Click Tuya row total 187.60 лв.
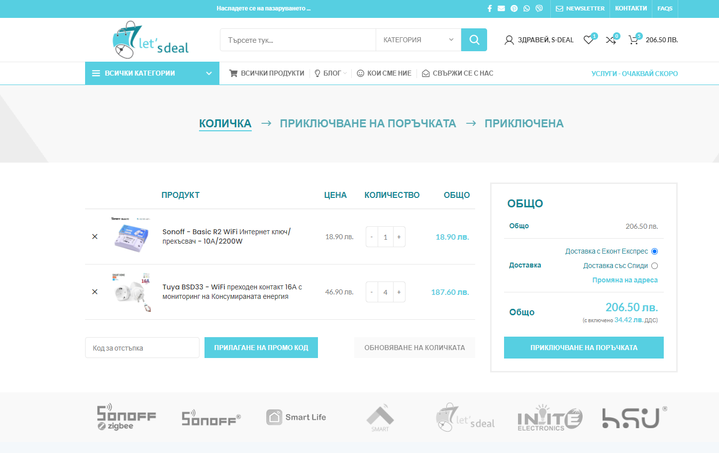This screenshot has height=453, width=719. (450, 292)
